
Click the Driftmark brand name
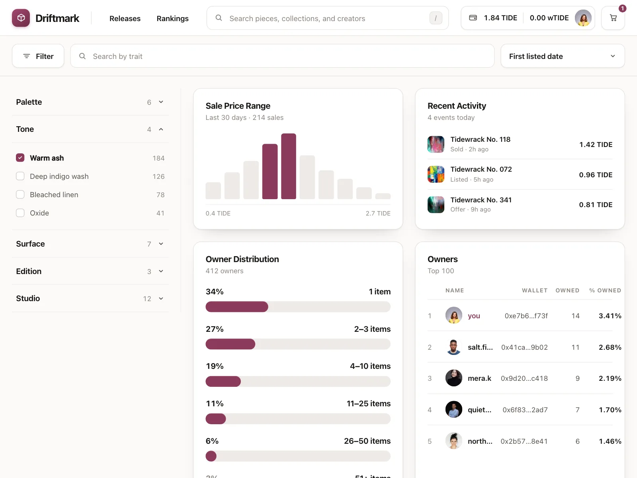tap(57, 18)
